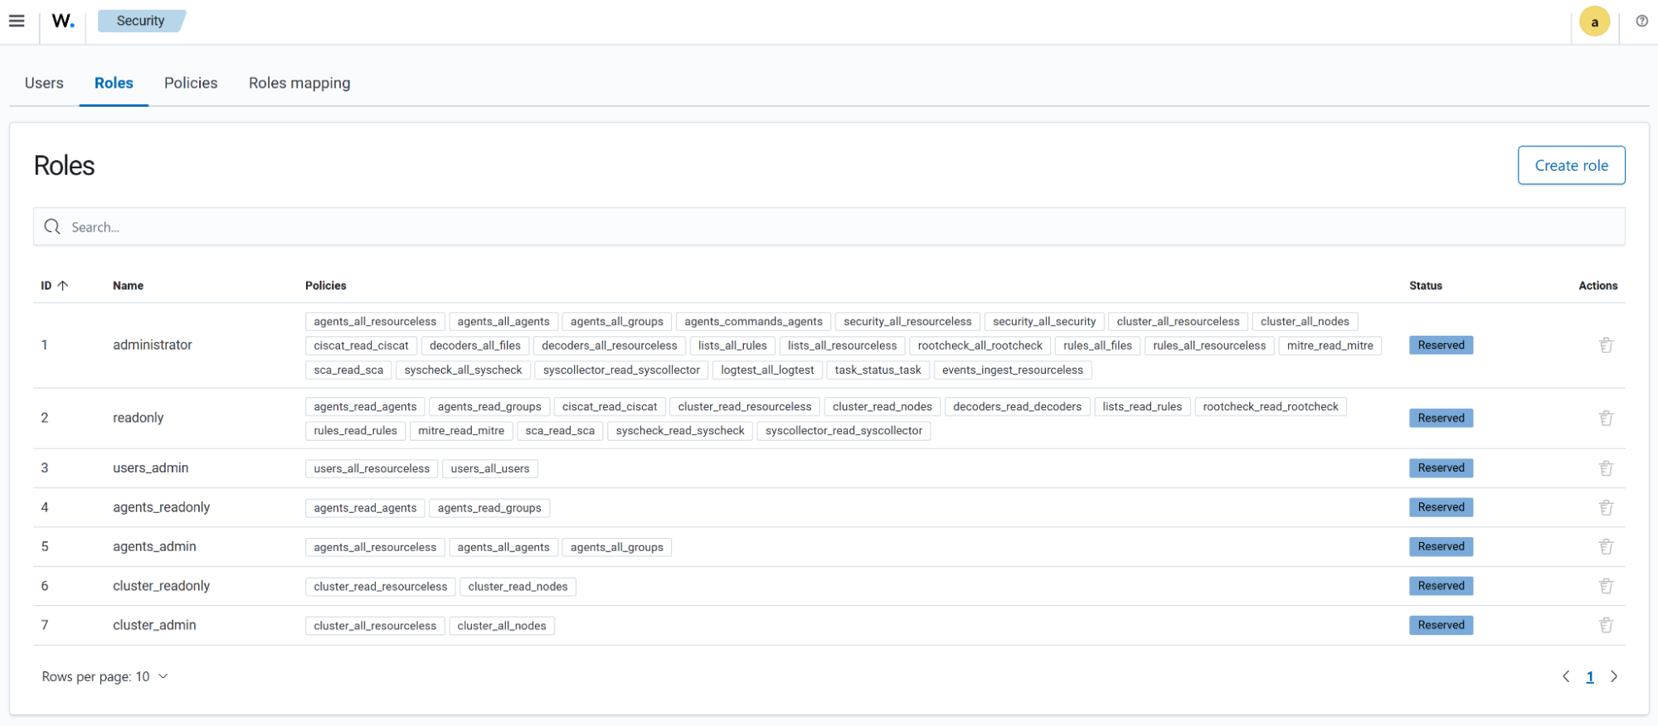Expand Rows per page dropdown
This screenshot has width=1658, height=726.
pos(105,677)
